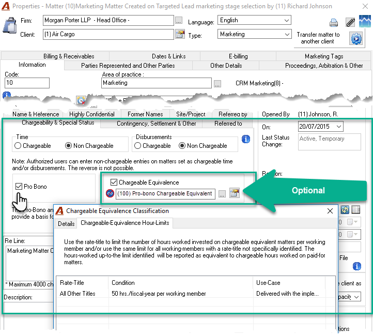Open the E-billing tab

click(238, 56)
